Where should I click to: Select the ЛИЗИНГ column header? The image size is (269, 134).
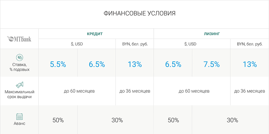pyautogui.click(x=211, y=33)
